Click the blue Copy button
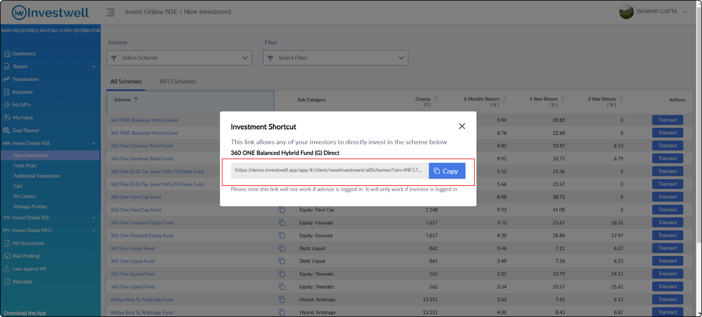Image resolution: width=702 pixels, height=317 pixels. tap(447, 171)
